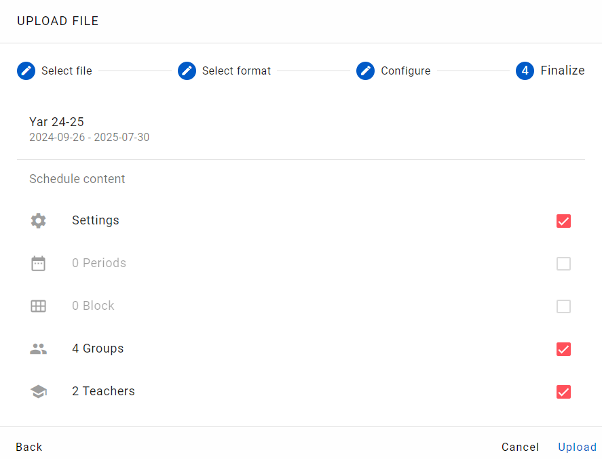Click the Finalize step number 4 circle
The width and height of the screenshot is (602, 459).
point(525,71)
